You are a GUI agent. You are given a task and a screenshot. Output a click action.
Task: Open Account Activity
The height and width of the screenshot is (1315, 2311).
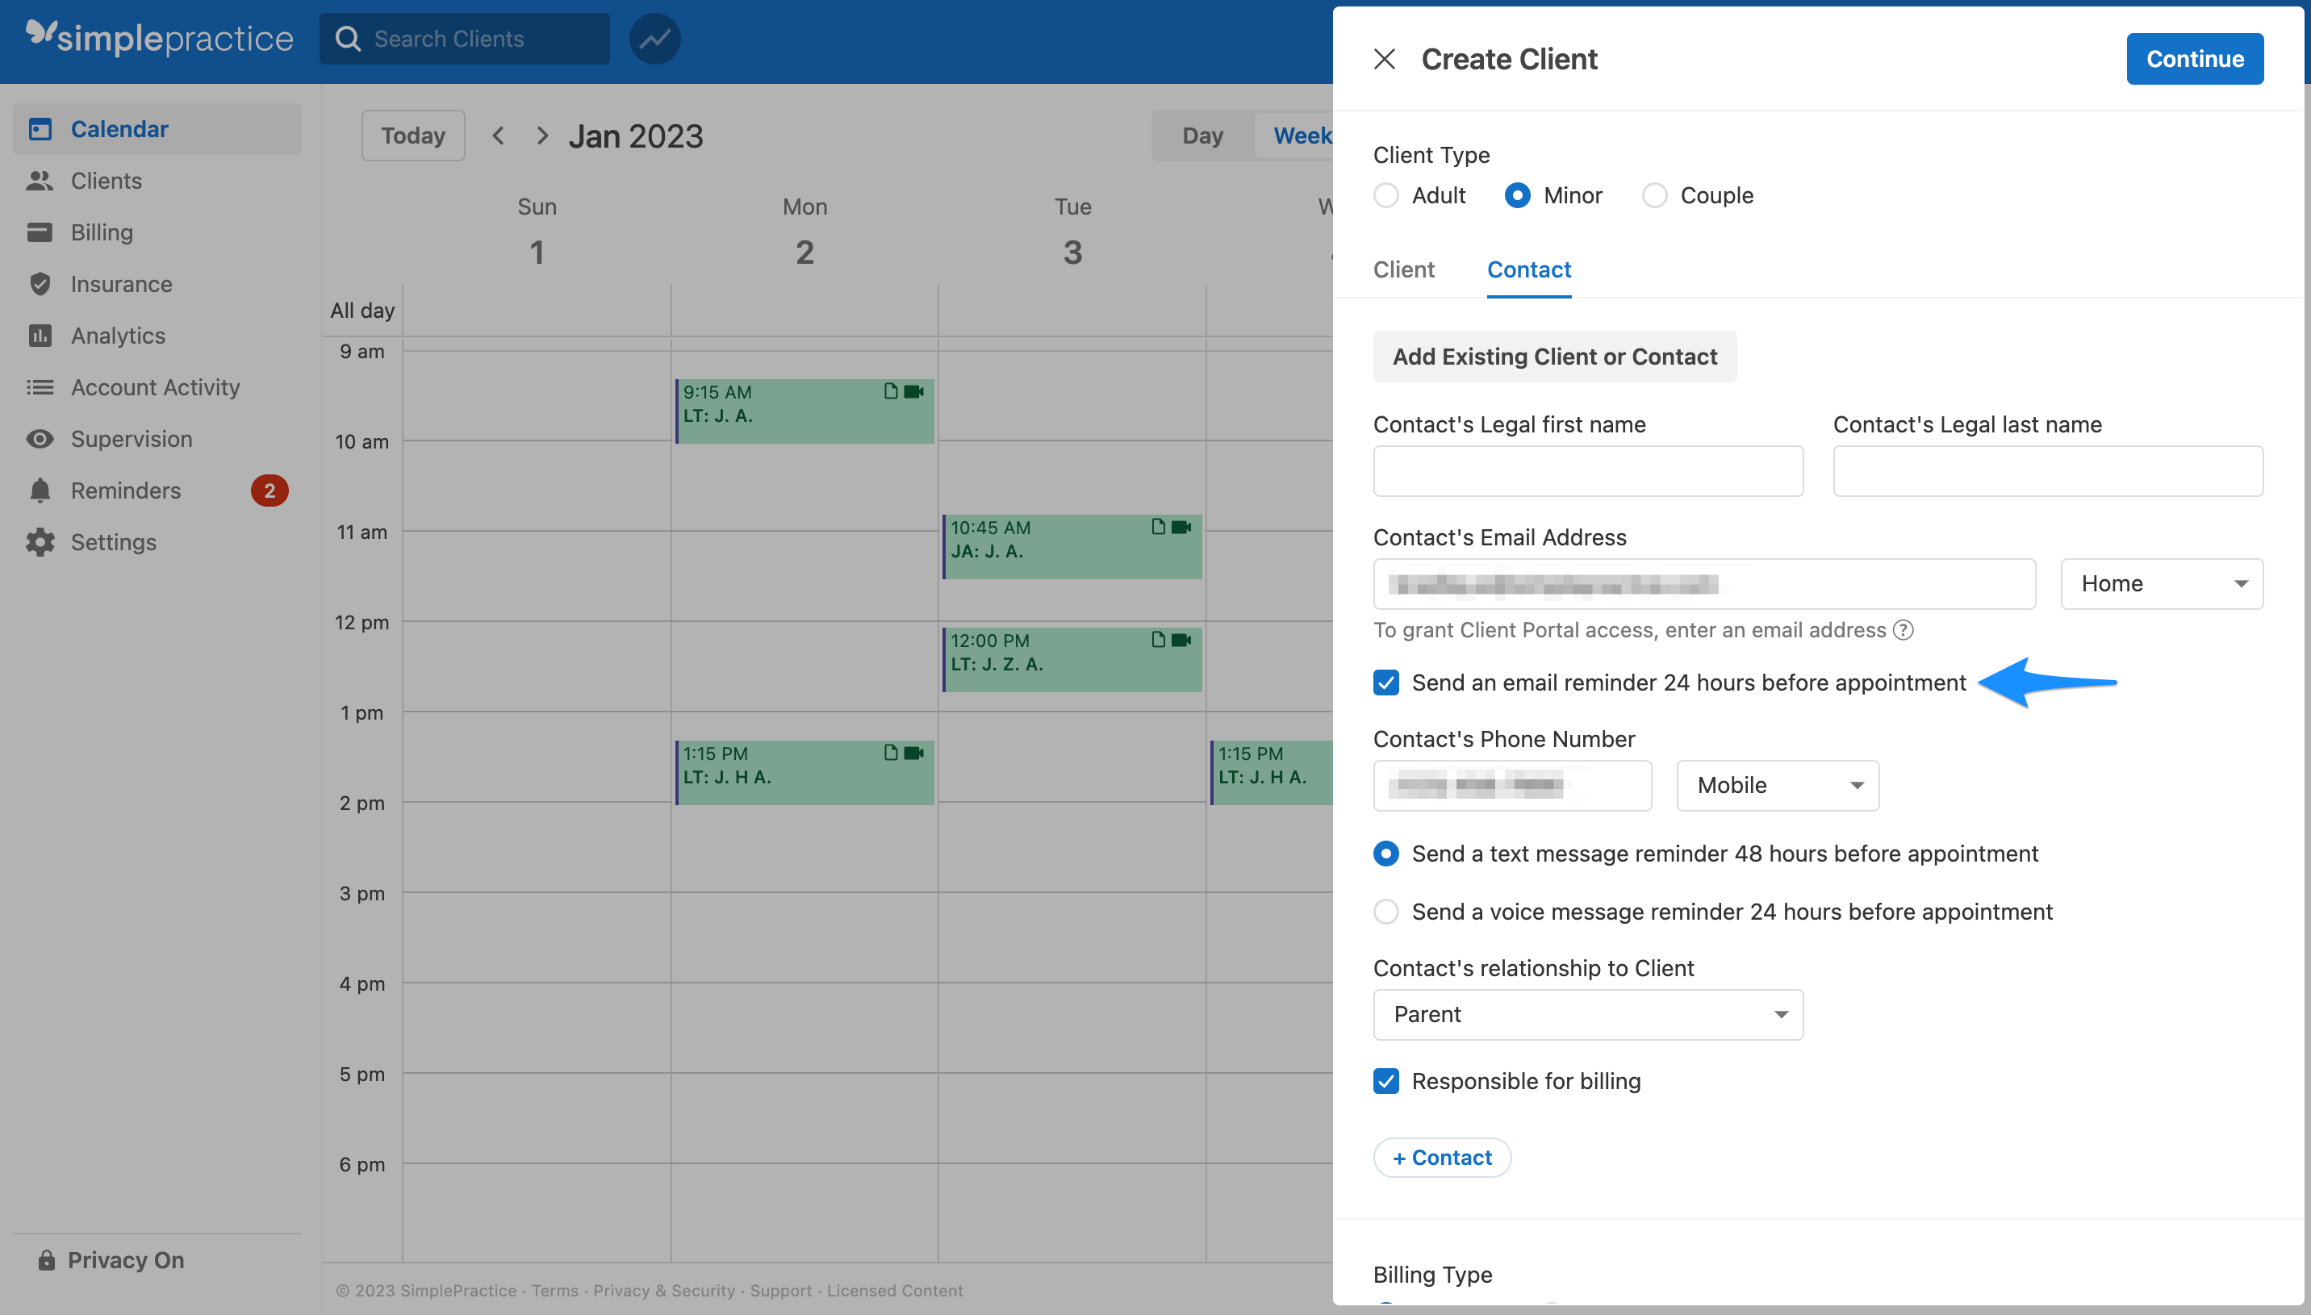pos(154,386)
